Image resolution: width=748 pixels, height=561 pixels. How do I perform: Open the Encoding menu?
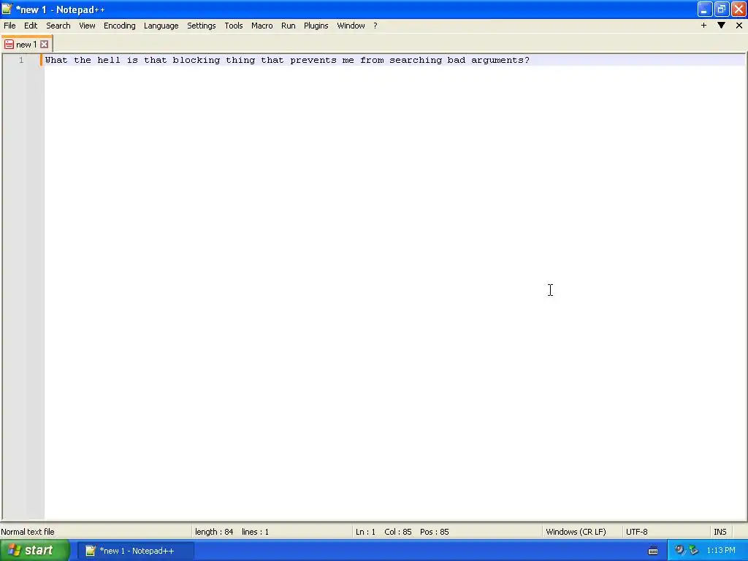click(119, 26)
